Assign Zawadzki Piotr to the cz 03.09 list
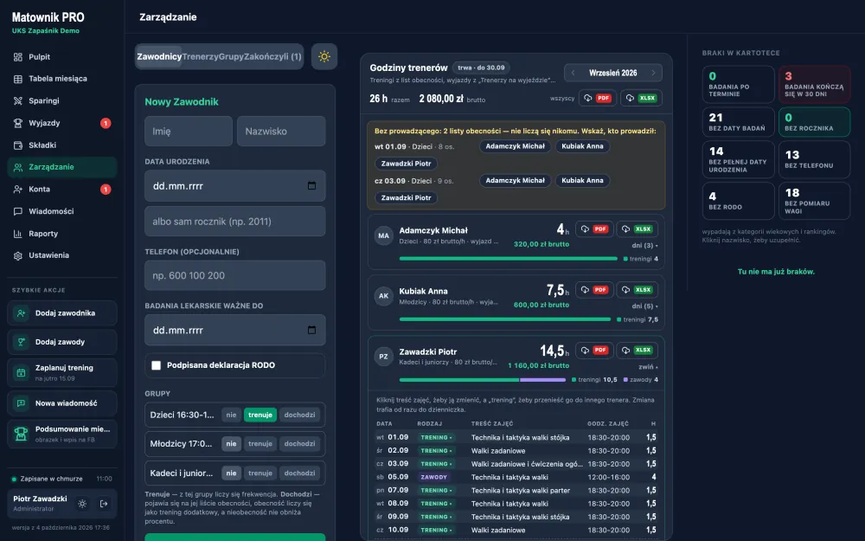Viewport: 865px width, 541px height. [x=406, y=197]
